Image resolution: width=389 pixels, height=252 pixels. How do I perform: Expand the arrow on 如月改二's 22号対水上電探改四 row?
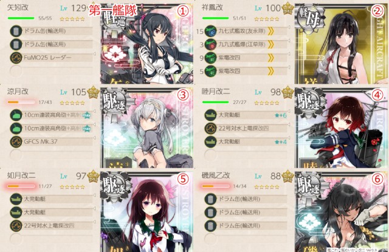pyautogui.click(x=95, y=222)
